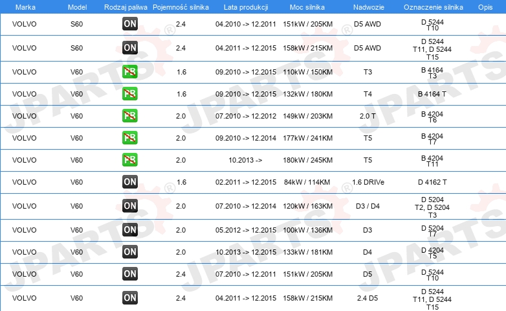Click the ON diesel icon in the V60 D5 151kW row
The width and height of the screenshot is (506, 311).
[130, 273]
